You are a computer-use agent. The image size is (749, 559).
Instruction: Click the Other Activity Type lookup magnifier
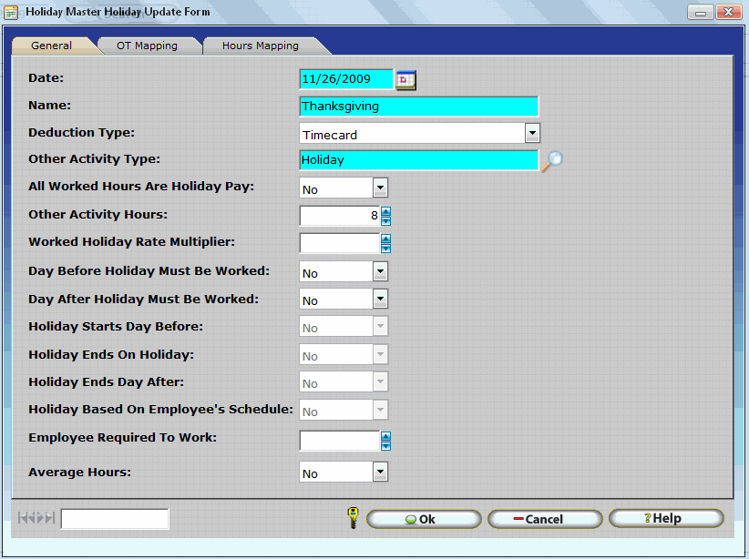pyautogui.click(x=552, y=161)
